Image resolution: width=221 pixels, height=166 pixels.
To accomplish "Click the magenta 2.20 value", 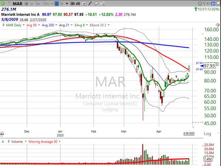I will 119,14.
